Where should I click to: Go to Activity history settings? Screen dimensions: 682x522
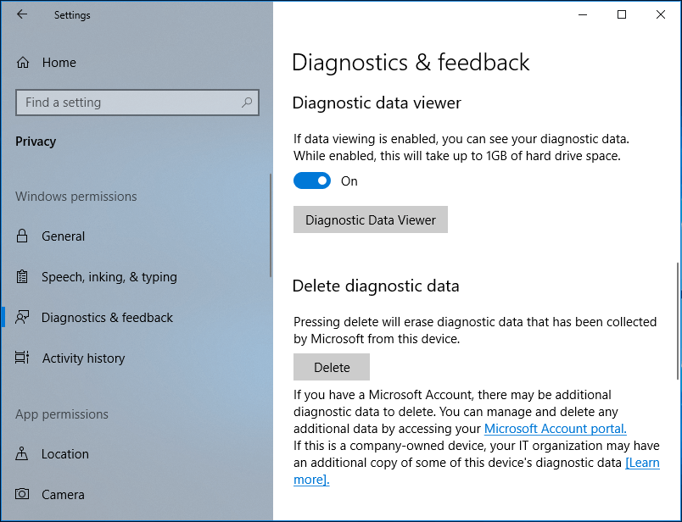coord(83,358)
